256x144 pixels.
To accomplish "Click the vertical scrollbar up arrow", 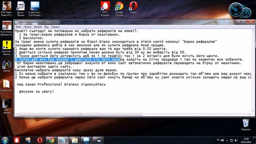I will (253, 31).
